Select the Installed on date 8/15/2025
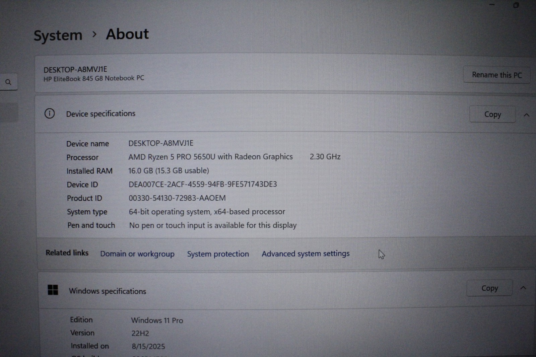Screen dimensions: 536x357 [x=148, y=346]
